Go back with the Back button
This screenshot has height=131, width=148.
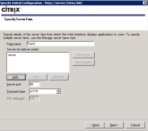pyautogui.click(x=95, y=125)
